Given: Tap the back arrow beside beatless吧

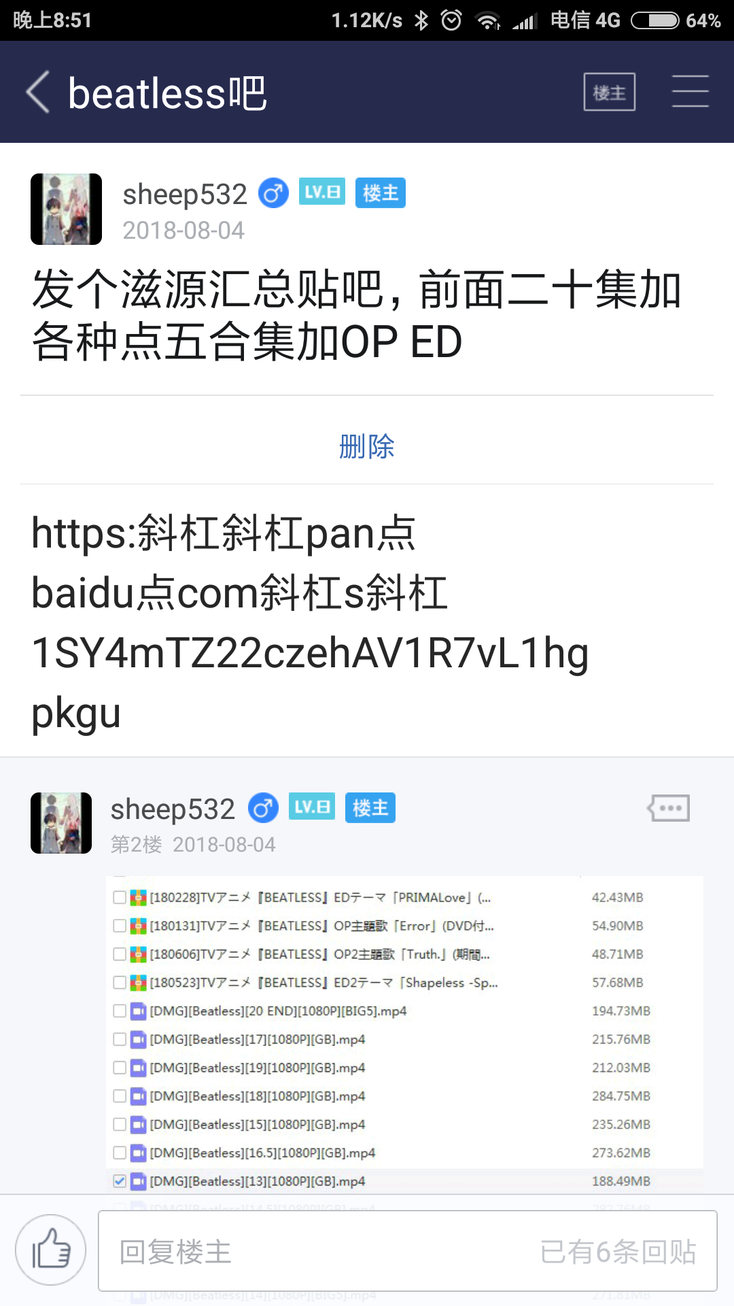Looking at the screenshot, I should (38, 92).
